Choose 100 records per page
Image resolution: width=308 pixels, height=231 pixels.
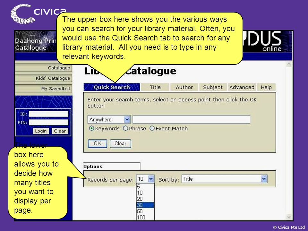point(145,217)
